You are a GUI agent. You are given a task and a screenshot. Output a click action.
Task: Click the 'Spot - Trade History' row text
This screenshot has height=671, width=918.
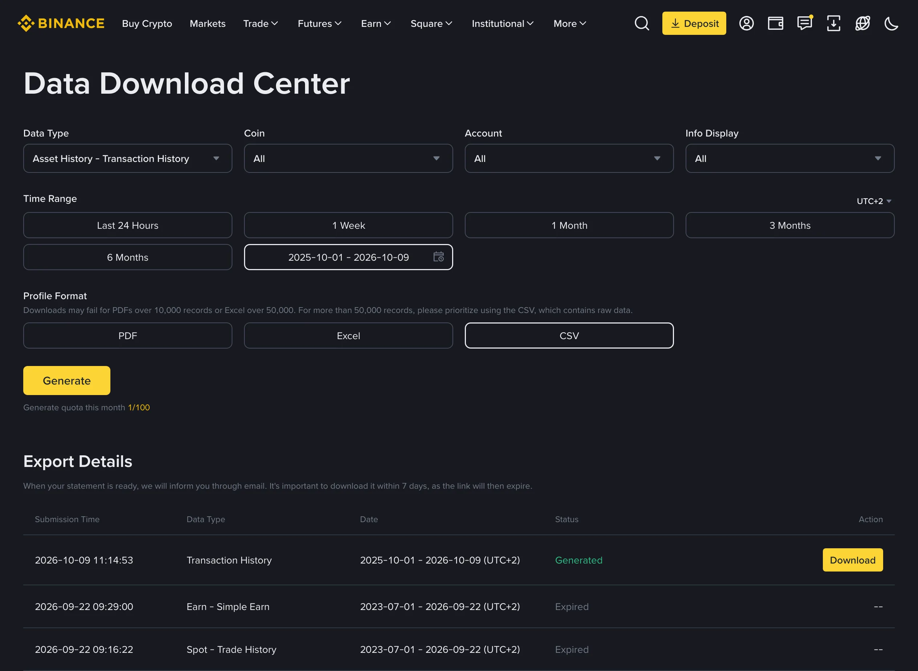tap(232, 650)
